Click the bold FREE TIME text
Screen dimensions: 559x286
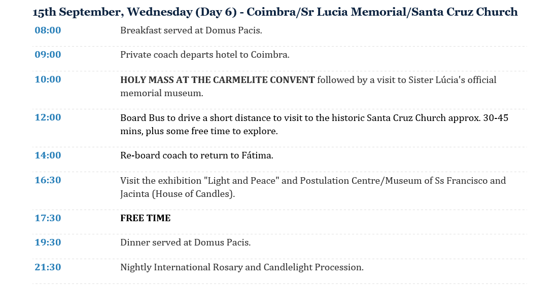(146, 218)
